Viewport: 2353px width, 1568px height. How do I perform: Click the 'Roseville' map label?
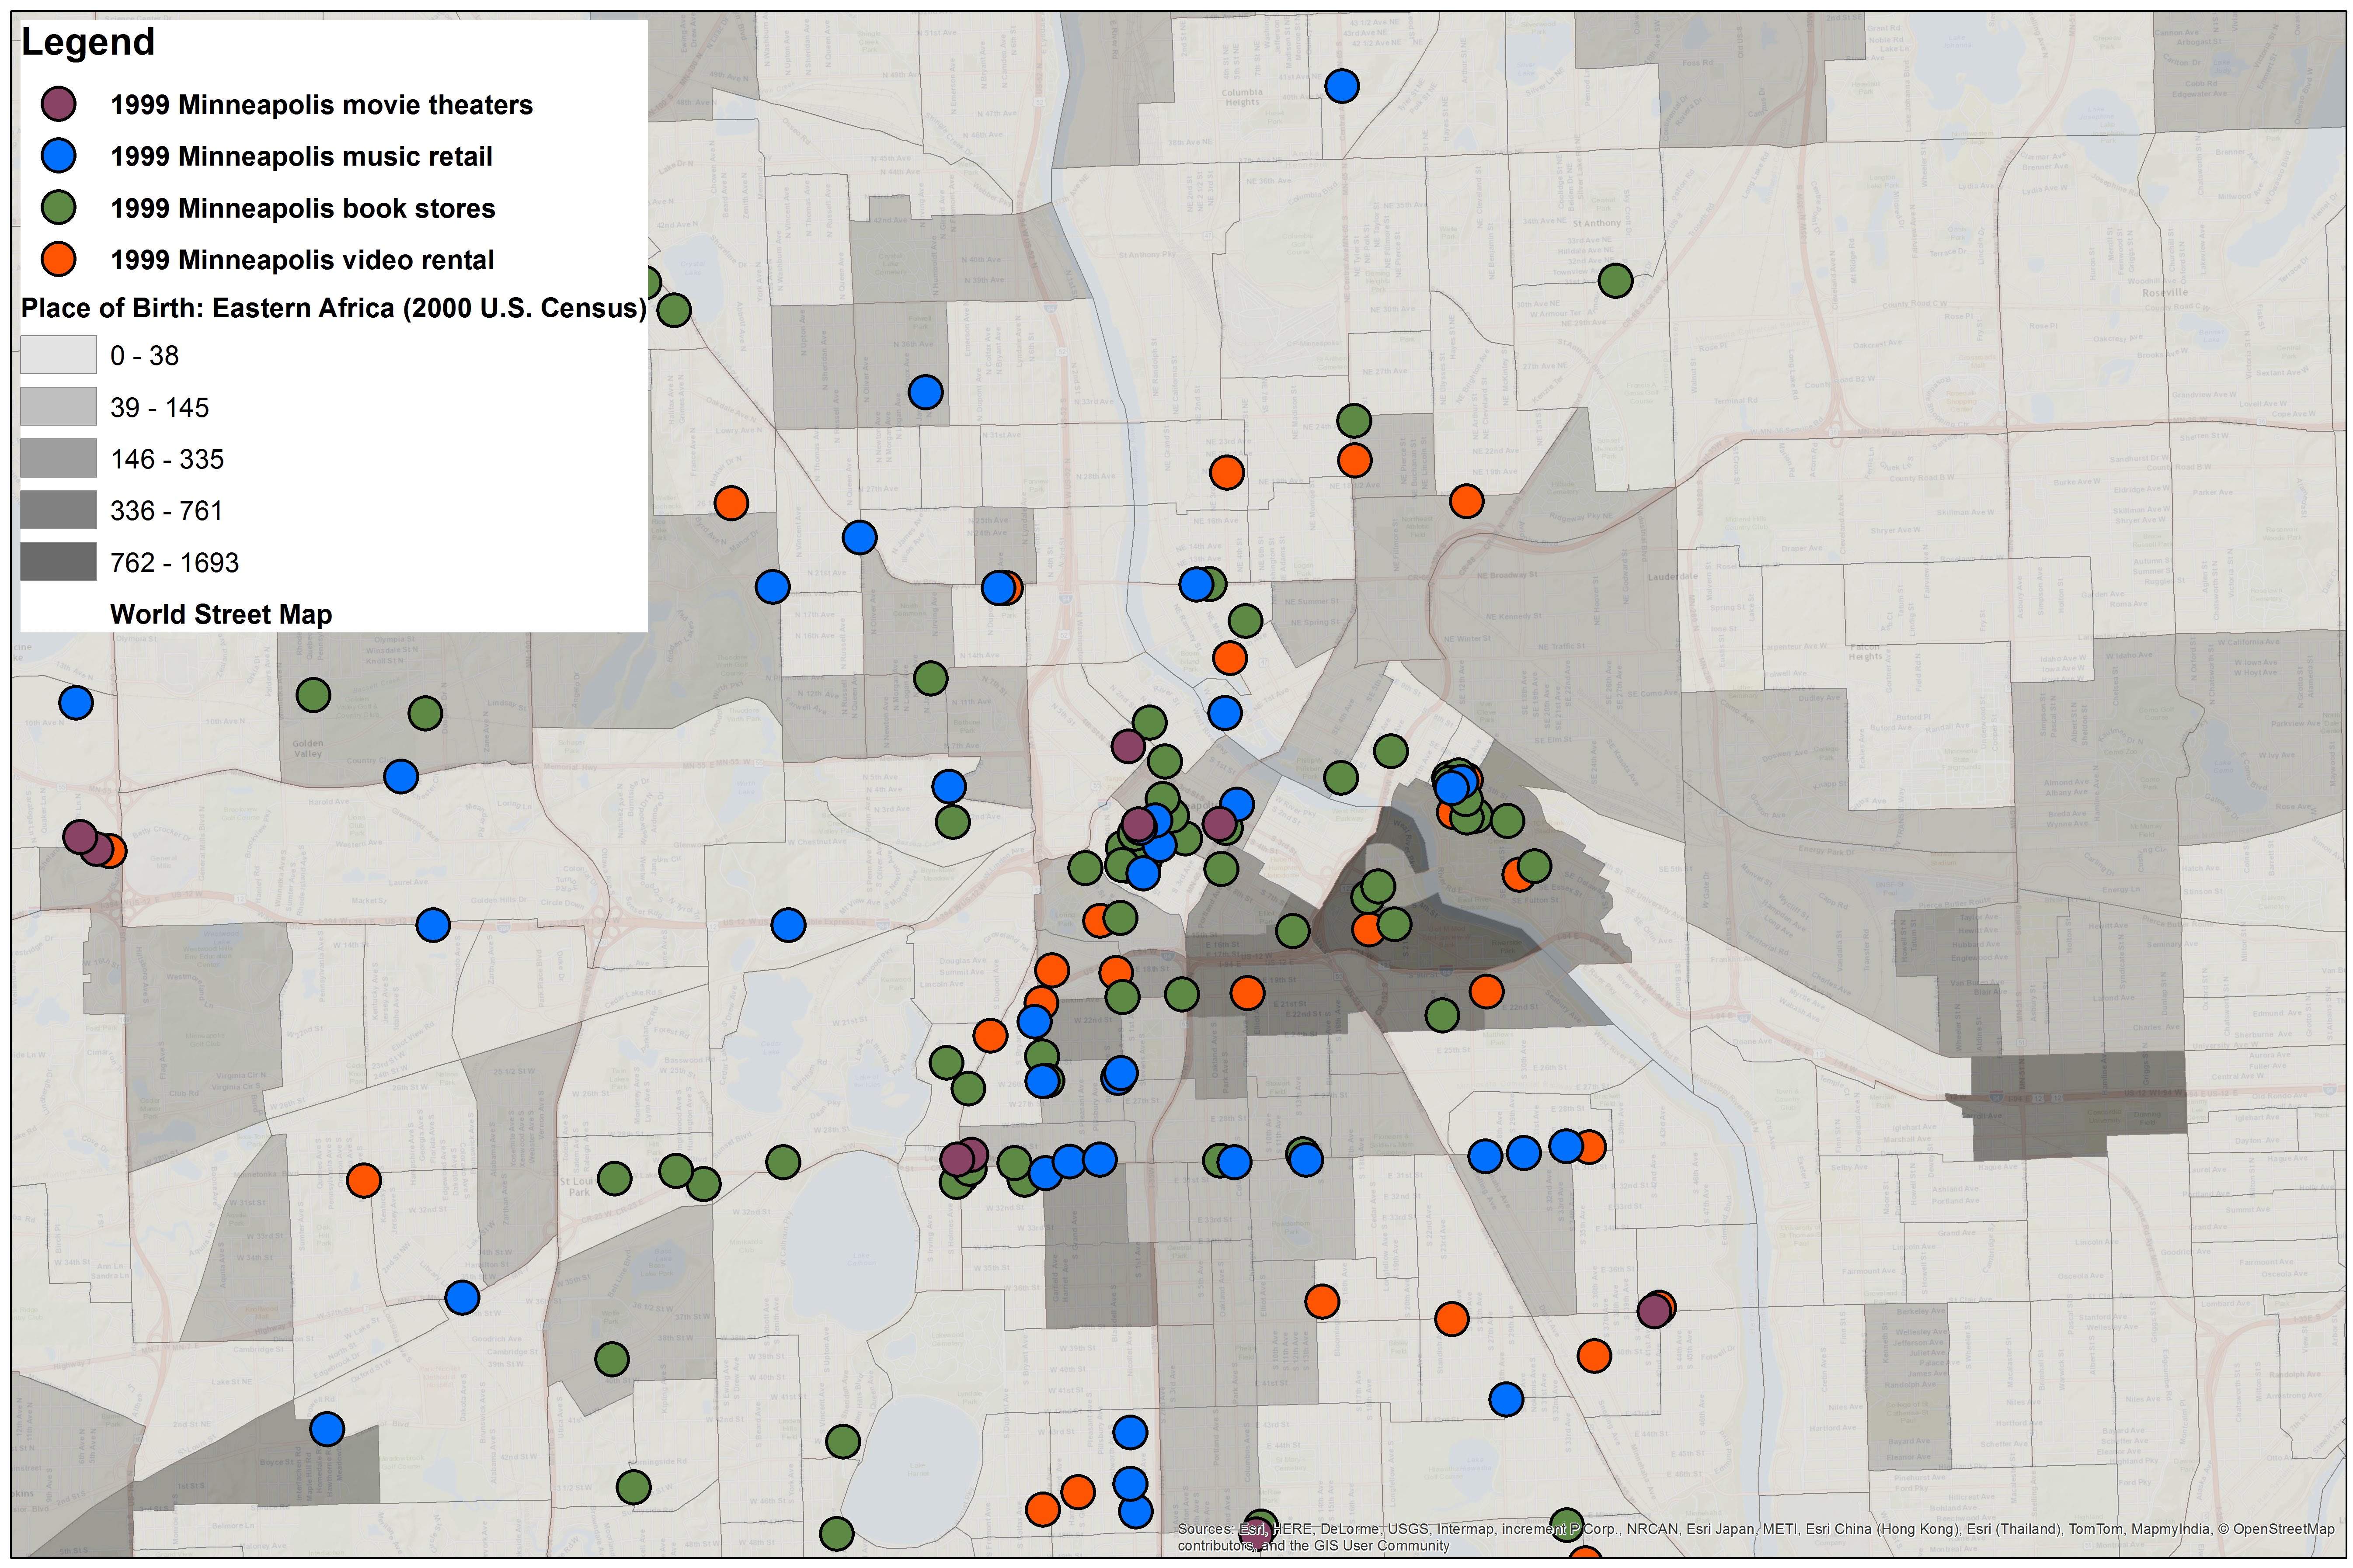(2165, 293)
